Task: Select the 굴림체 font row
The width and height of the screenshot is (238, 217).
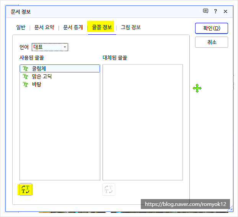Action: (60, 69)
